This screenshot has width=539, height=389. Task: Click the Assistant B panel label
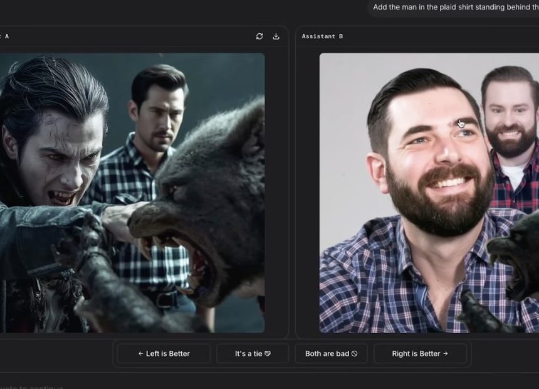click(x=322, y=36)
